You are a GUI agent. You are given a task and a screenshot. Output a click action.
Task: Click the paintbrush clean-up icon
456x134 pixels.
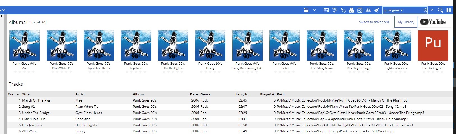(377, 10)
